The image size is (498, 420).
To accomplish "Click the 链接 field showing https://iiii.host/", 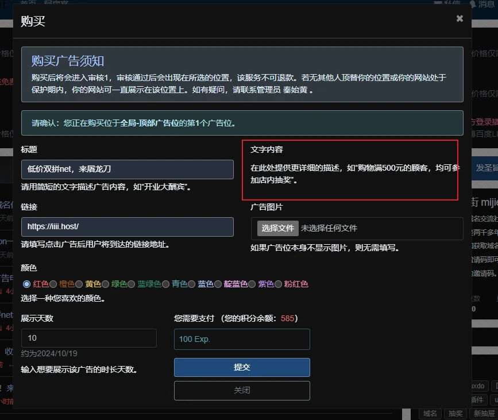I will (x=126, y=226).
